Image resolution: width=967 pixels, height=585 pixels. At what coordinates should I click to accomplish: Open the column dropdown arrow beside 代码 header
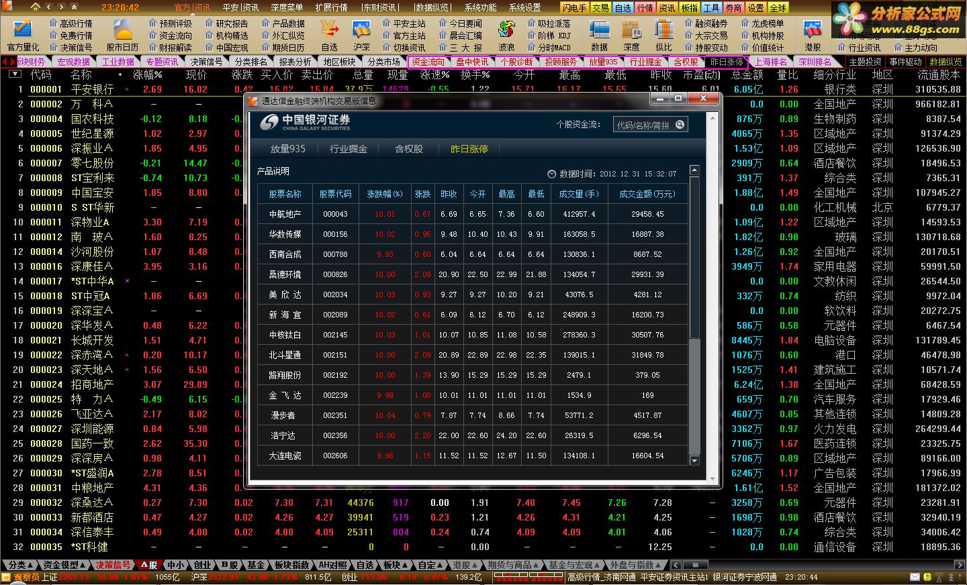pyautogui.click(x=15, y=74)
